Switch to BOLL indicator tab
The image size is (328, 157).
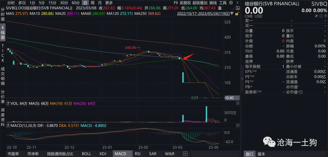coord(86,154)
